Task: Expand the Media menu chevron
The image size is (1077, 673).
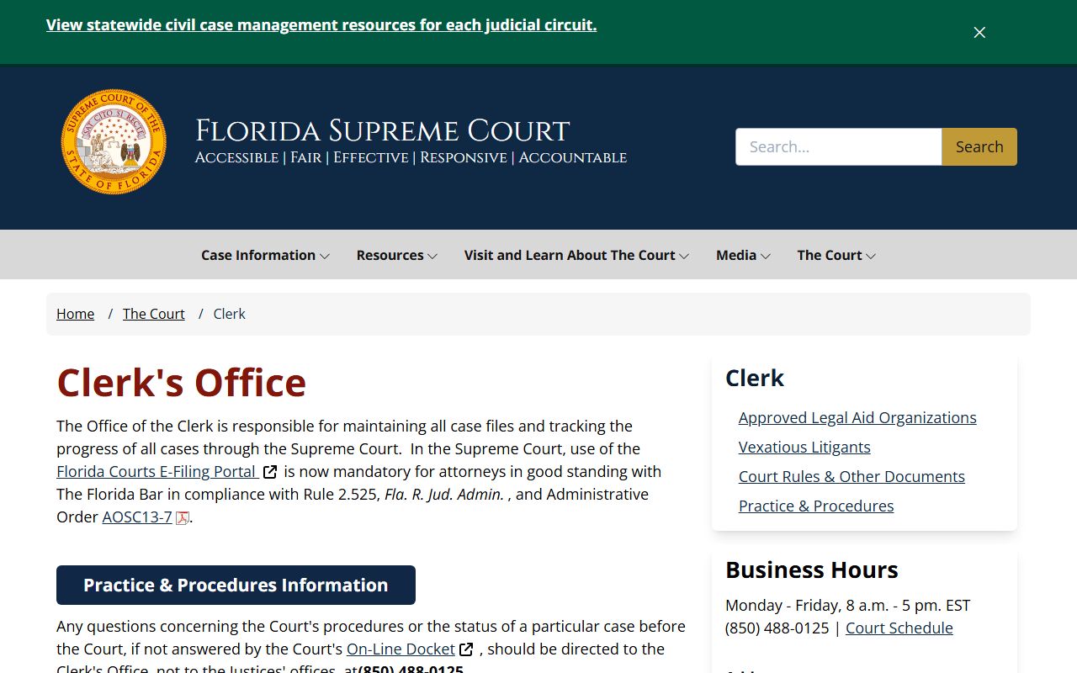Action: tap(766, 256)
